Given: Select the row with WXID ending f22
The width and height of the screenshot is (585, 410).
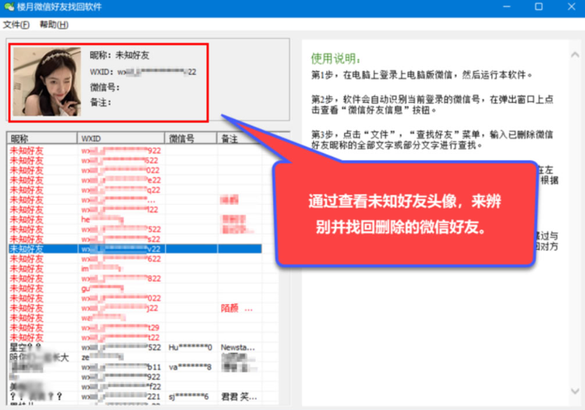Looking at the screenshot, I should coord(135,387).
